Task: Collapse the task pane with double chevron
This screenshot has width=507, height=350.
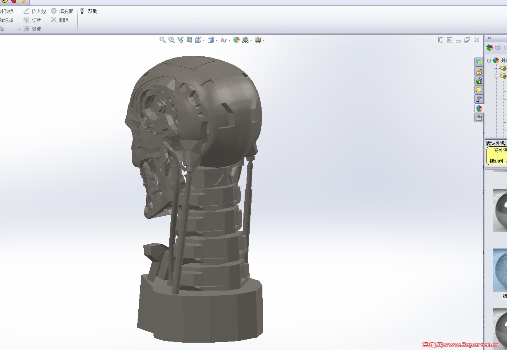Action: (490, 38)
